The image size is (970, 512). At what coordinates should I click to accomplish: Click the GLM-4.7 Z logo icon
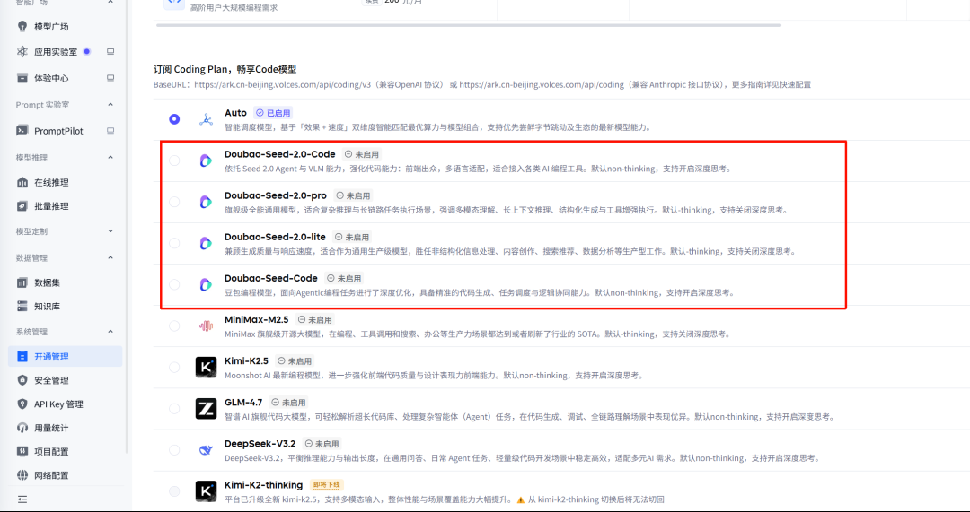click(206, 409)
